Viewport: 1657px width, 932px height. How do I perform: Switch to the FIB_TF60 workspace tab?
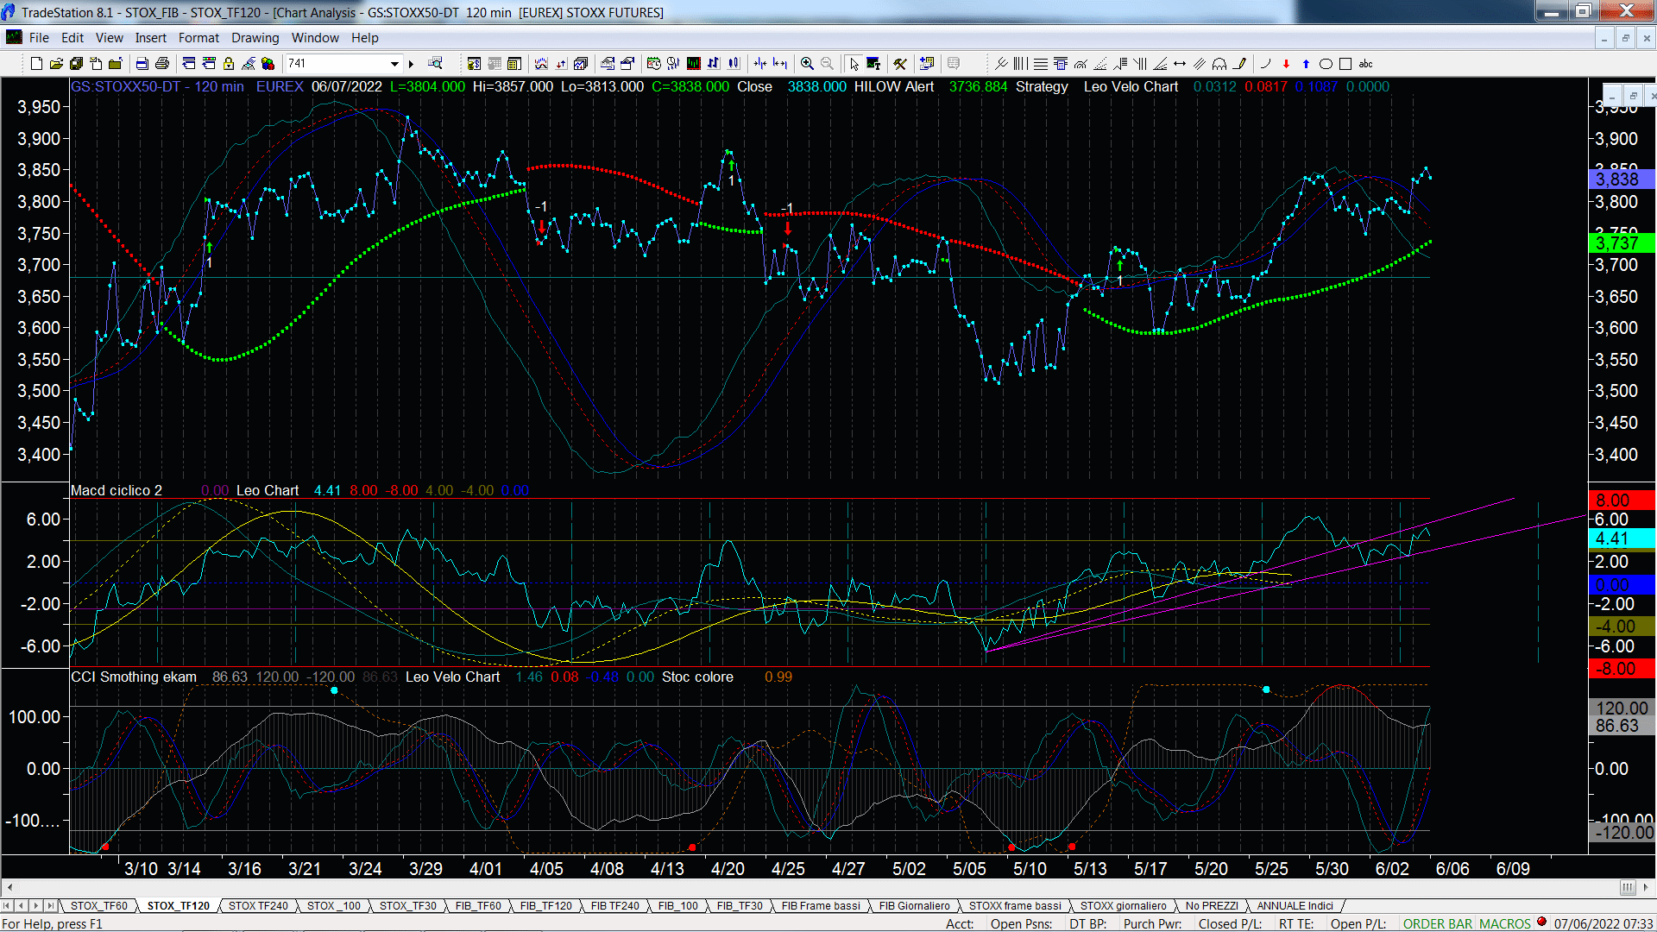point(478,906)
